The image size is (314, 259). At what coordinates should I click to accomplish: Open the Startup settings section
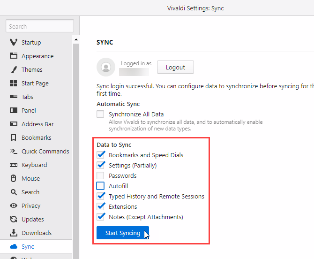click(x=36, y=42)
